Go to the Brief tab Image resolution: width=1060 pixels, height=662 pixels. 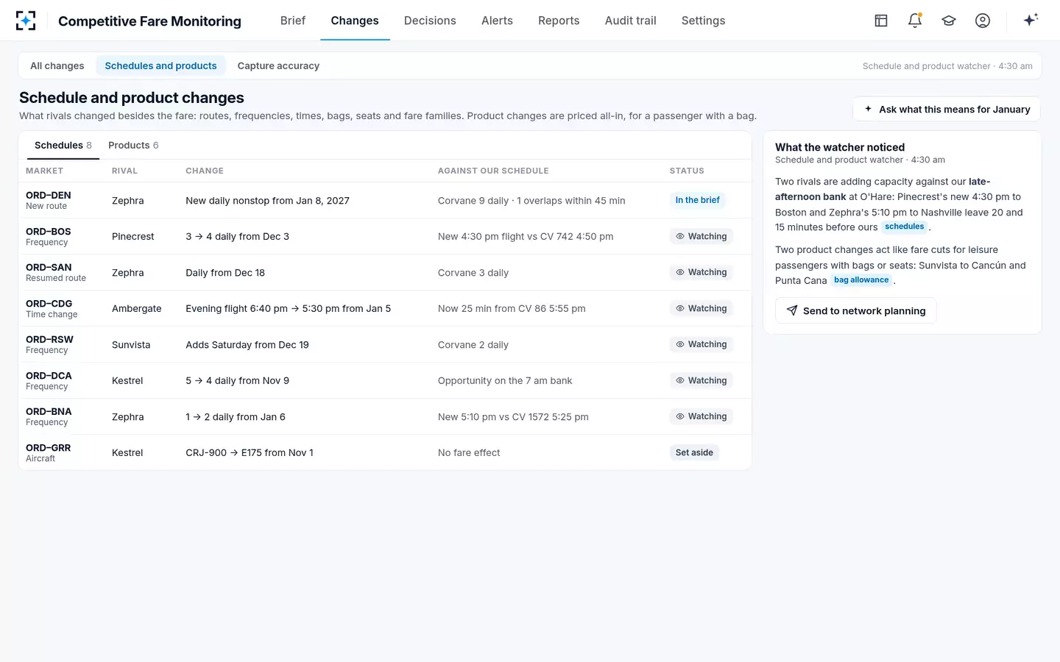(x=293, y=21)
